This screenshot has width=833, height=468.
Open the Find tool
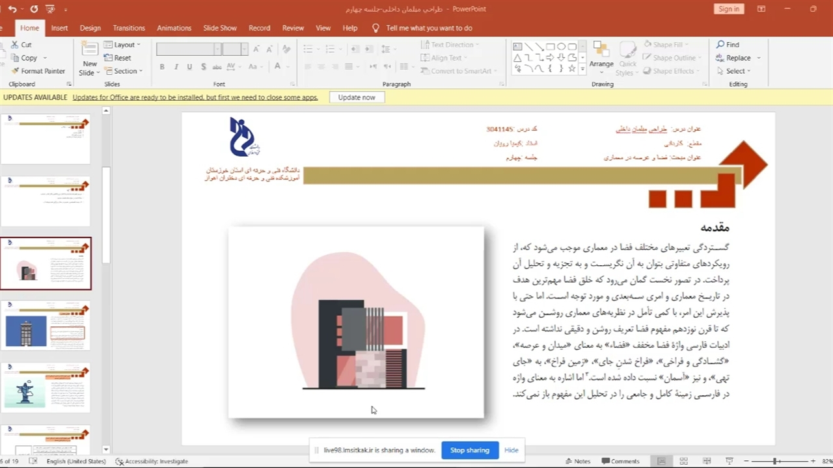[x=728, y=45]
